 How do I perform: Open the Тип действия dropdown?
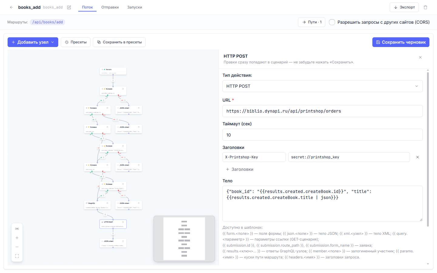pyautogui.click(x=322, y=86)
